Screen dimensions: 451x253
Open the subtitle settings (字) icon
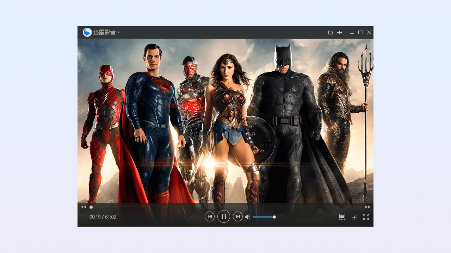[354, 217]
